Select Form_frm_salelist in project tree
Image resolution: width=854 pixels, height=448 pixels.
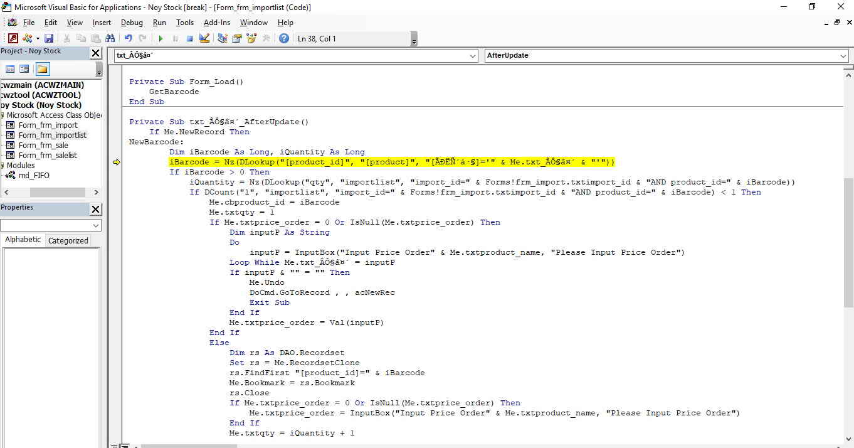[48, 156]
